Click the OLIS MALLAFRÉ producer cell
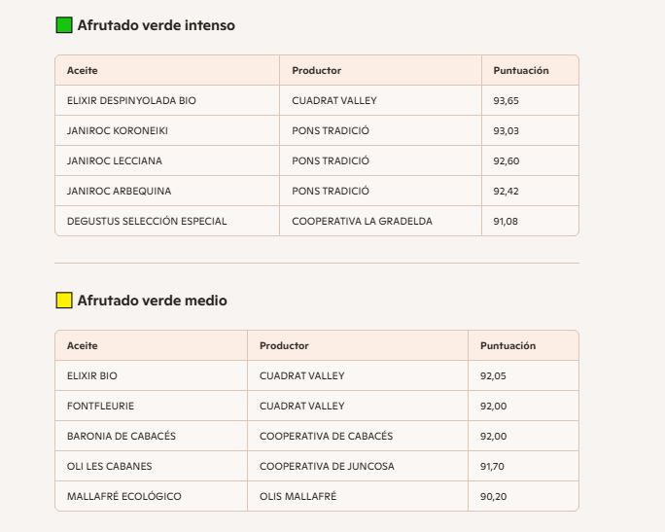This screenshot has width=665, height=532. pos(297,497)
